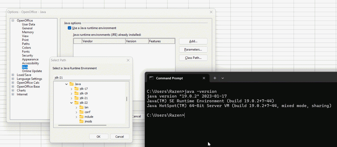Click the Add... button
The width and height of the screenshot is (337, 147).
193,41
